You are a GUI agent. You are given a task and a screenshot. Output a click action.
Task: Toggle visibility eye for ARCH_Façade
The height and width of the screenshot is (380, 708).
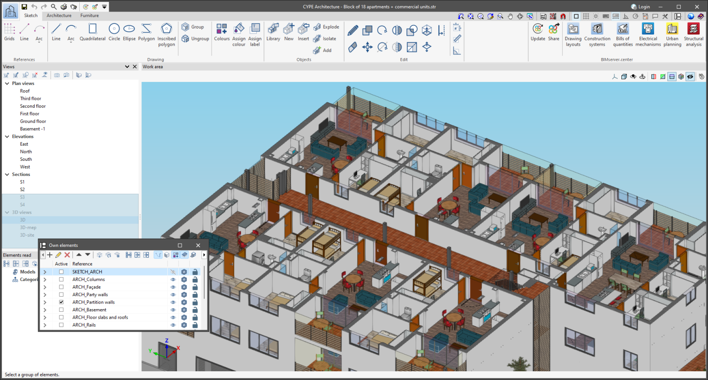click(x=173, y=287)
